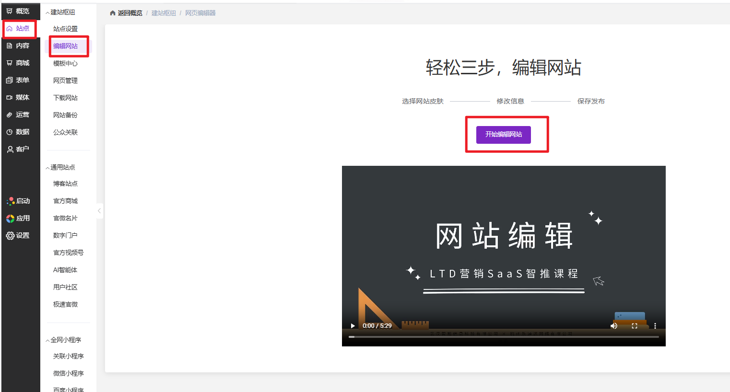Collapse the 通用站点 section
This screenshot has width=730, height=392.
[x=47, y=168]
